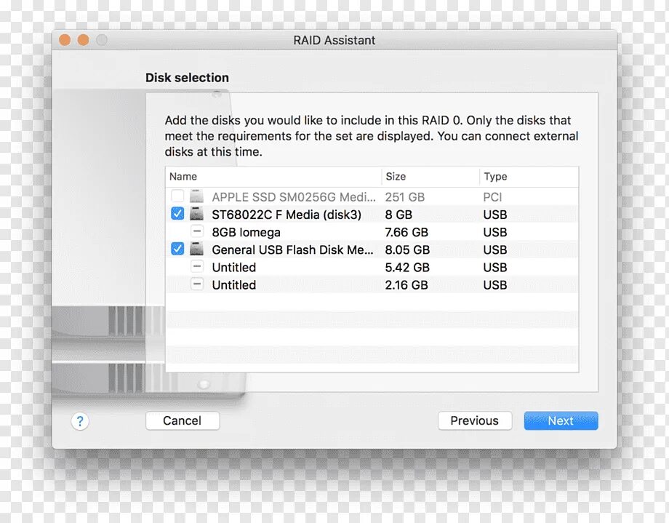Click the APPLE SSD disk drive icon
Viewport: 669px width, 523px height.
click(x=196, y=196)
